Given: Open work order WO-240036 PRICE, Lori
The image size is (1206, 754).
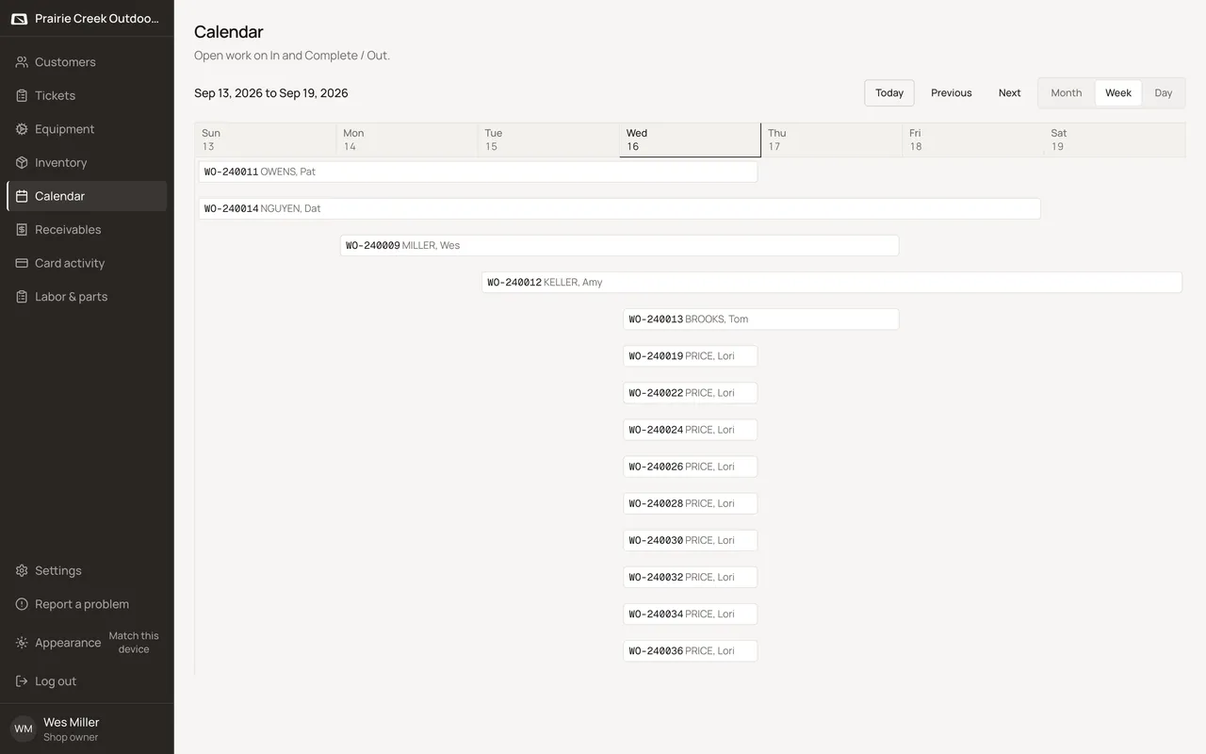Looking at the screenshot, I should click(691, 650).
